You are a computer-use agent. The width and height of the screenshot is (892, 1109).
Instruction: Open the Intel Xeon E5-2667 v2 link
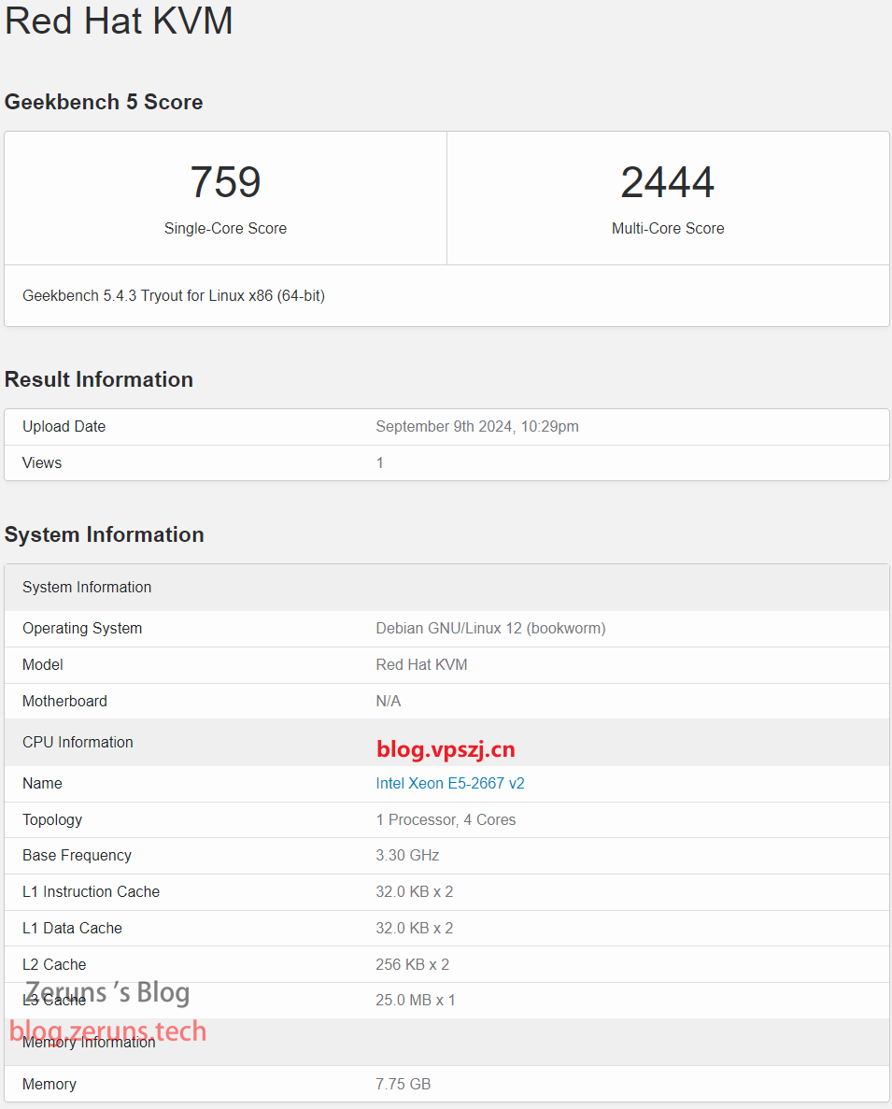click(x=449, y=783)
